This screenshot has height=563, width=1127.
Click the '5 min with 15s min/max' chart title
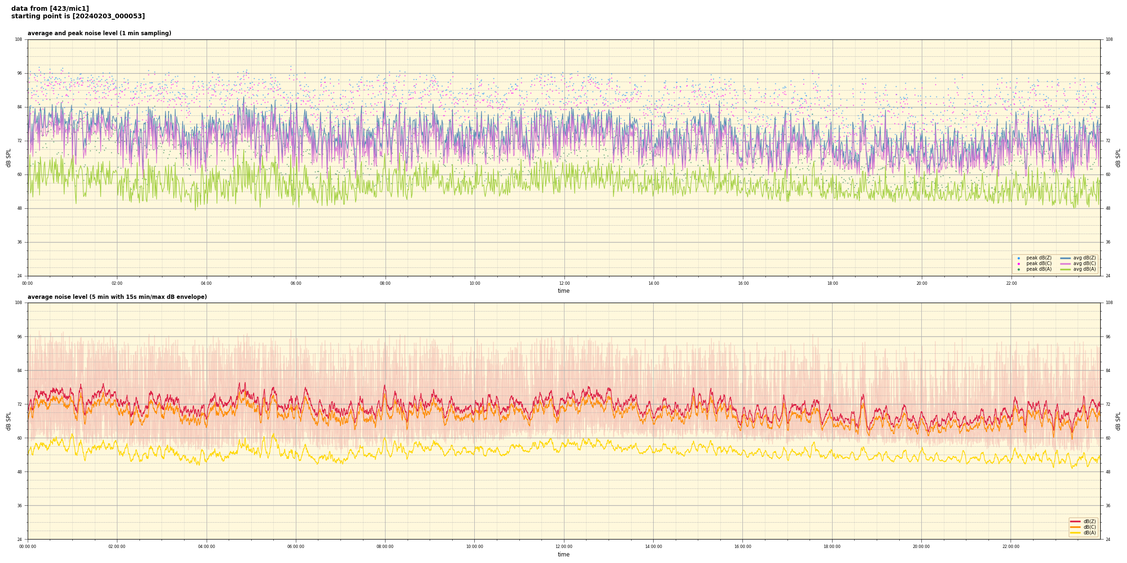click(x=117, y=297)
